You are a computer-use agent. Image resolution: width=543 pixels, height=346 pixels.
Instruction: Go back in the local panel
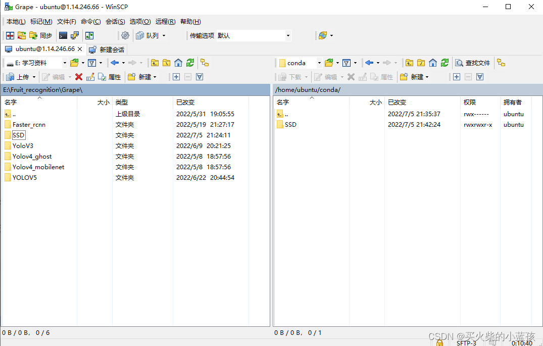115,63
